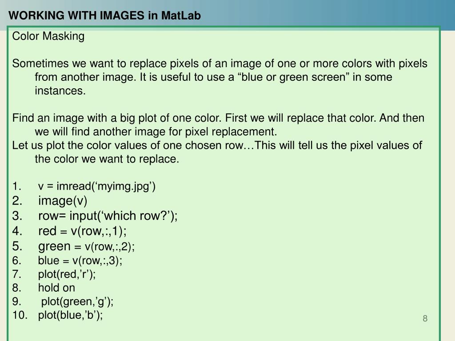Click the paragraph starting with Sometimes we want

point(220,77)
